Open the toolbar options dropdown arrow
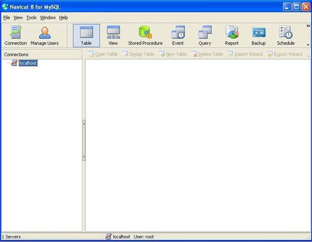This screenshot has width=312, height=242. 308,45
